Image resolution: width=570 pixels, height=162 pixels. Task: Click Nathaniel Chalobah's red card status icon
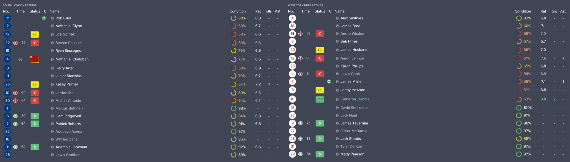point(34,59)
